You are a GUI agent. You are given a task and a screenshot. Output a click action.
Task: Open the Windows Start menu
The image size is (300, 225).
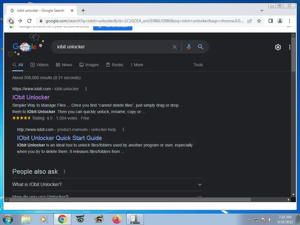click(8, 219)
